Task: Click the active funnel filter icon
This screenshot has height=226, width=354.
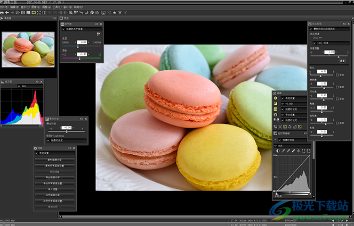Action: tap(120, 13)
